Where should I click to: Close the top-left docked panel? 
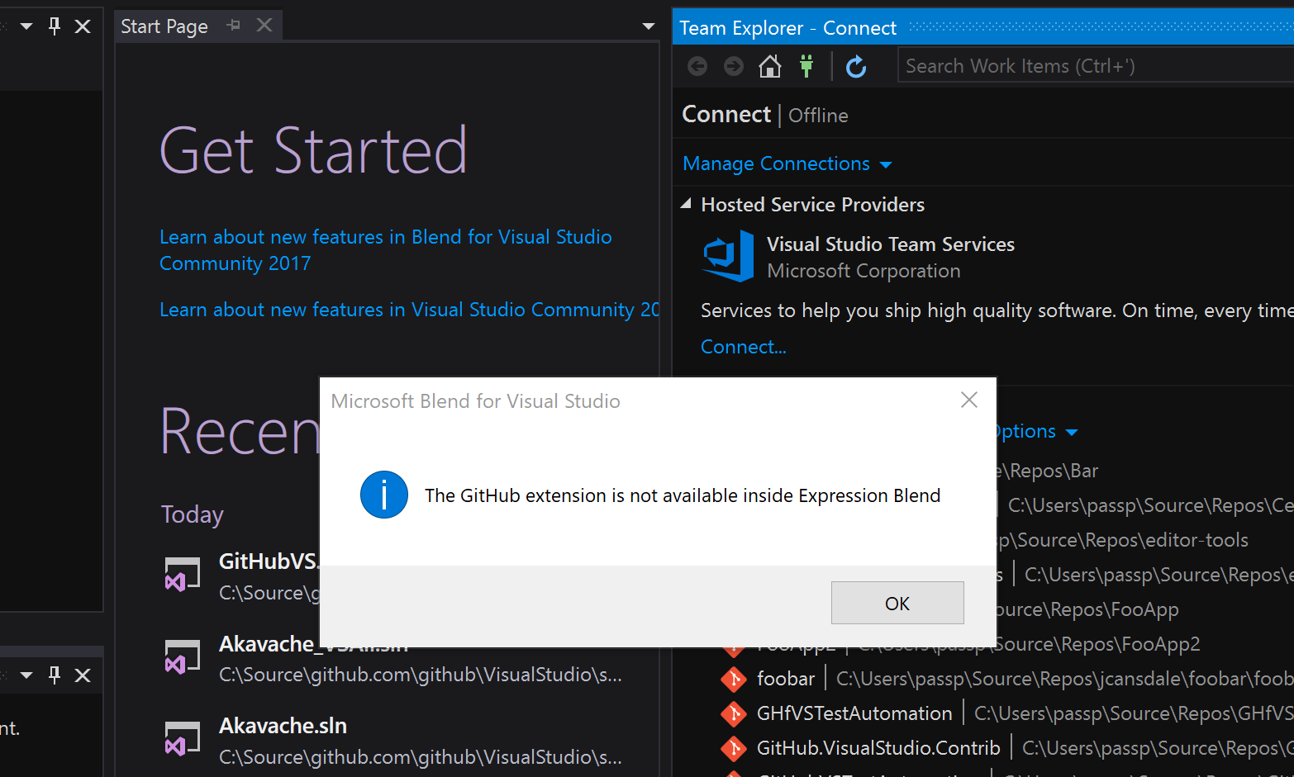point(83,26)
